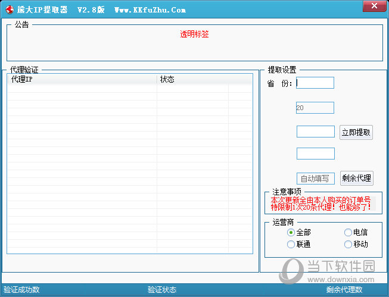Click the 代理IP column header
This screenshot has width=389, height=297.
pos(82,80)
